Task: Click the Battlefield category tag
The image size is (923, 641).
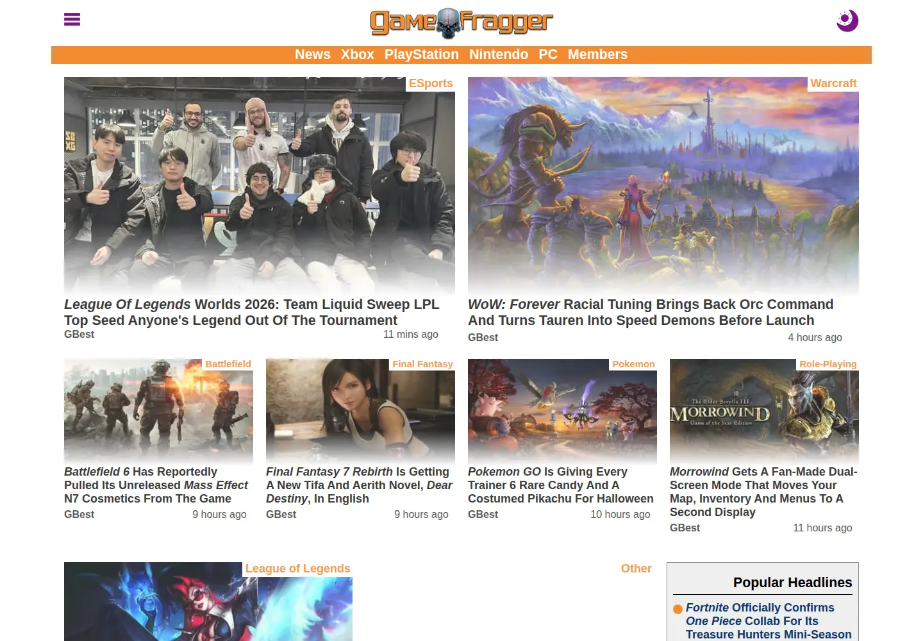Action: [x=228, y=364]
